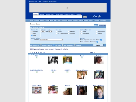The image size is (136, 102).
Task: Check the Married status box
Action: click(x=69, y=31)
